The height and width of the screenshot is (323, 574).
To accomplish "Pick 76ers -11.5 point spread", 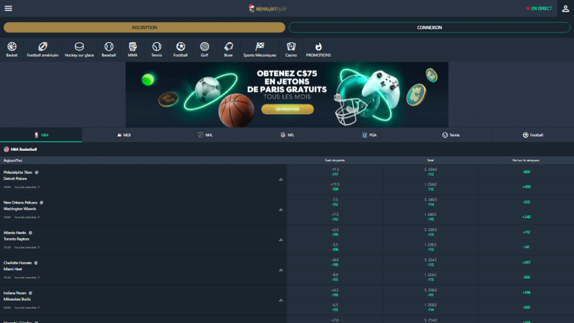I will coord(335,172).
